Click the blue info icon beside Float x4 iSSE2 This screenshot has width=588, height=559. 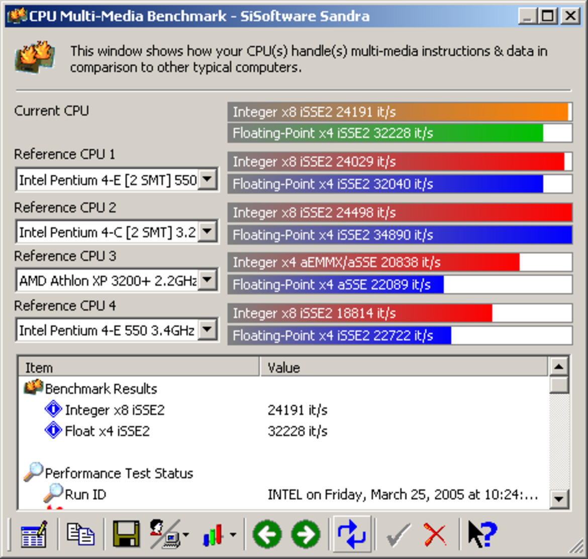[x=53, y=430]
